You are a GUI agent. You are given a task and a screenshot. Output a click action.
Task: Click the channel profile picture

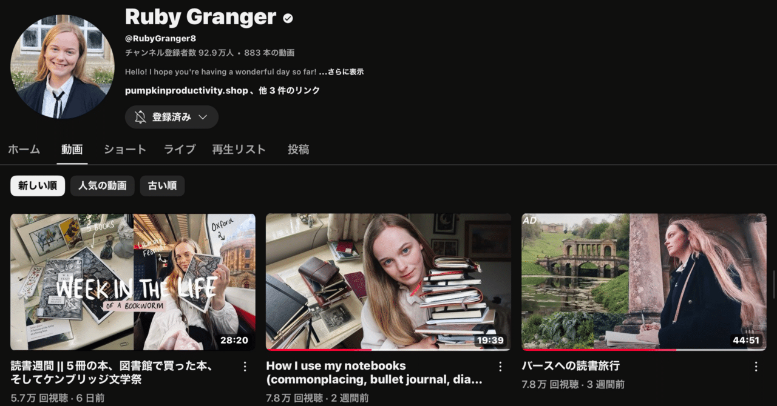click(62, 67)
